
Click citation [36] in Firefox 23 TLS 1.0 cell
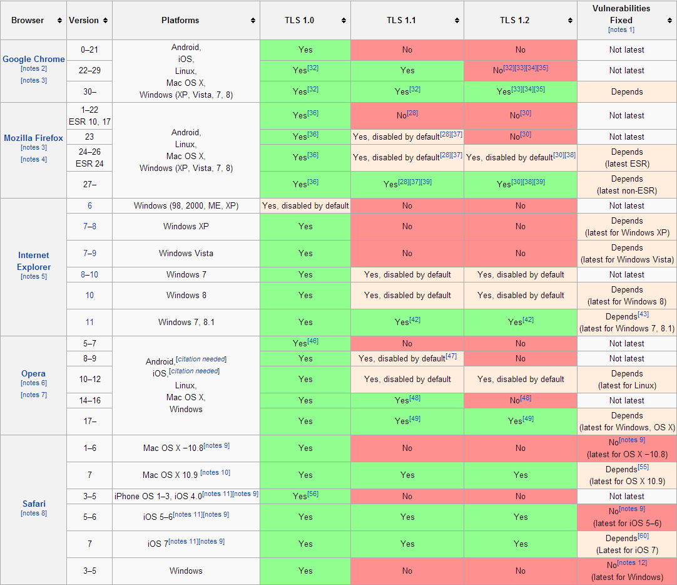click(x=313, y=135)
